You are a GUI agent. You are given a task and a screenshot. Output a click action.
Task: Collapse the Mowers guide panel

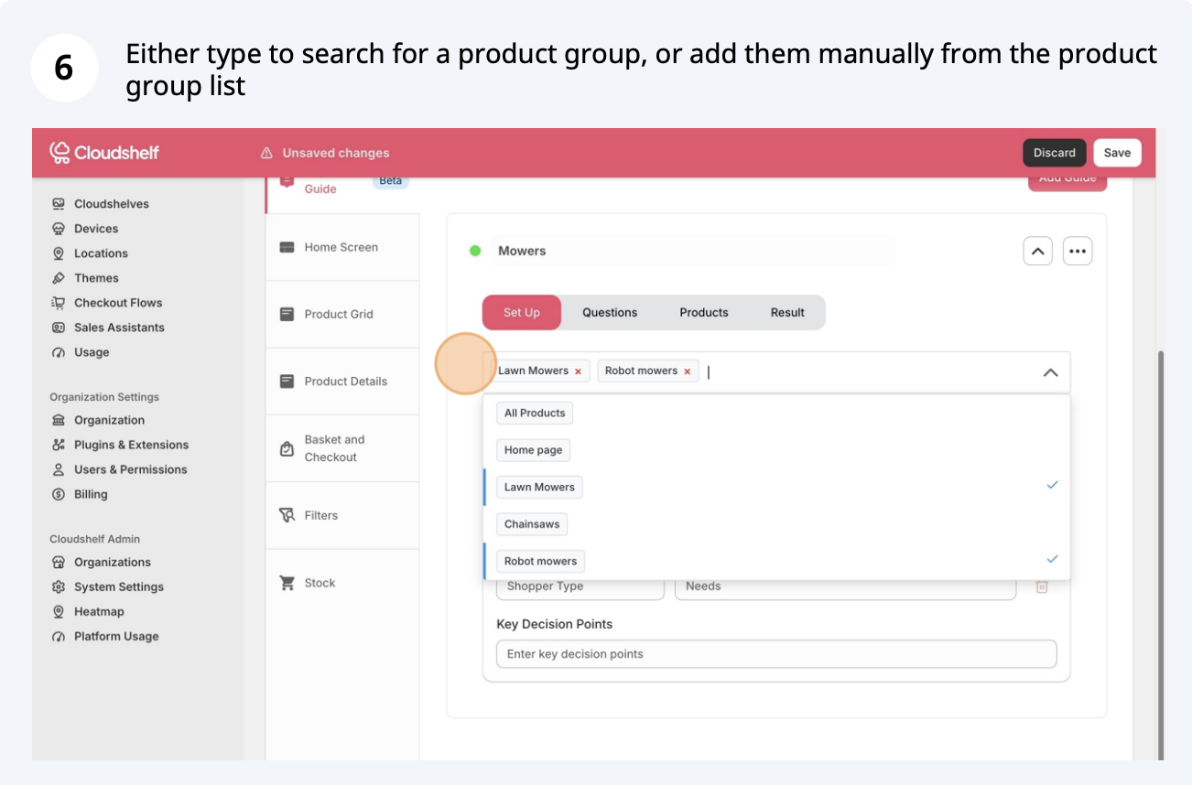[x=1036, y=251]
